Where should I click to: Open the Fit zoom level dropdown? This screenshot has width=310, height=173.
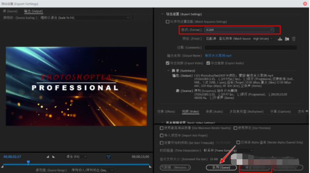76,157
